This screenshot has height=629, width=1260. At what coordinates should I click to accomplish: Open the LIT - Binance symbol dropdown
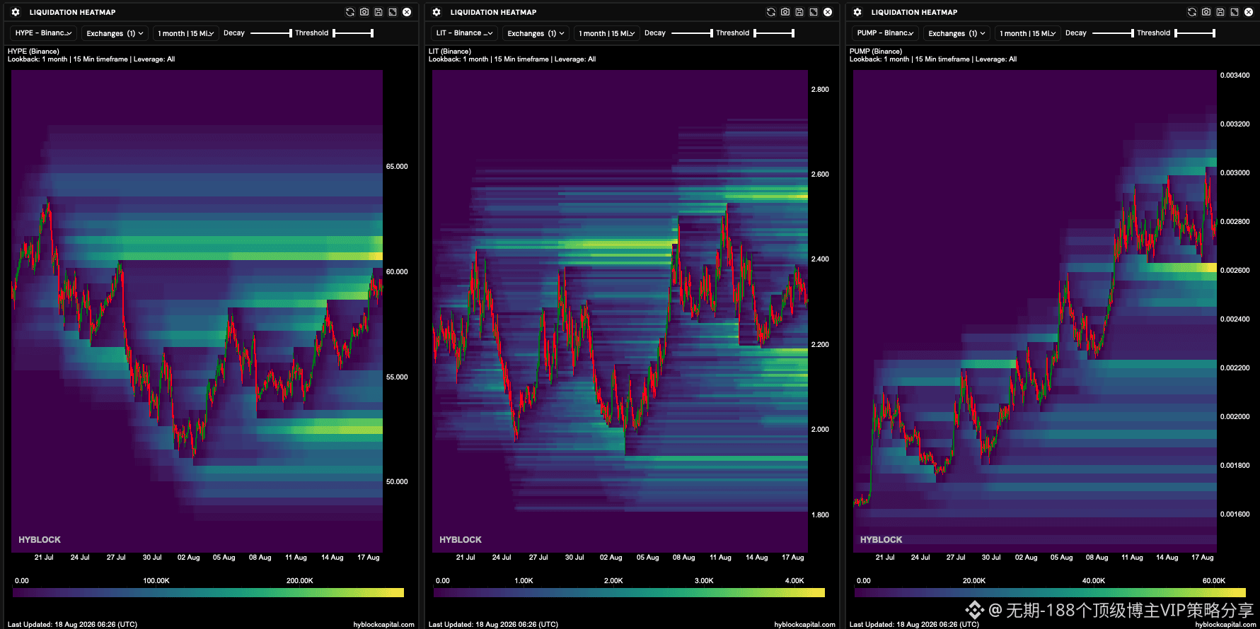(464, 33)
